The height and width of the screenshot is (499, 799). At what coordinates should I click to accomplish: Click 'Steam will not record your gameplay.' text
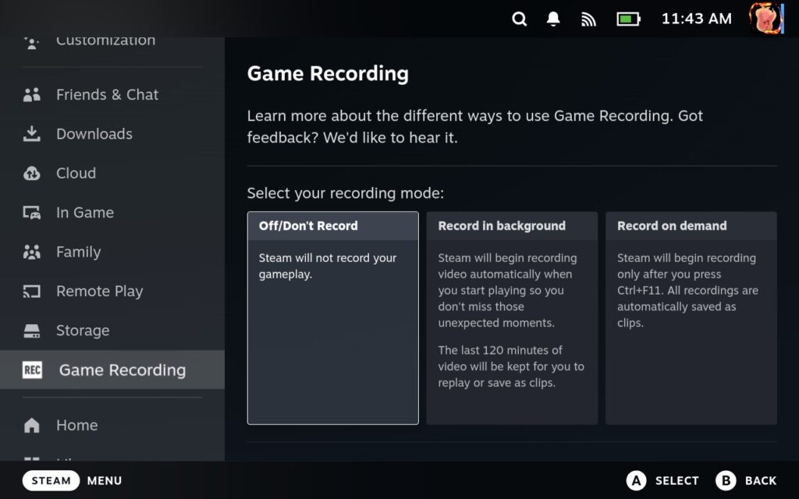(327, 266)
